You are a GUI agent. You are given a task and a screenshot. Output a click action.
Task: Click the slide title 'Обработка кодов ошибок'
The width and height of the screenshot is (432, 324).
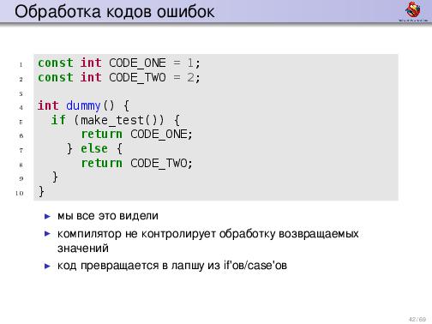click(x=114, y=12)
